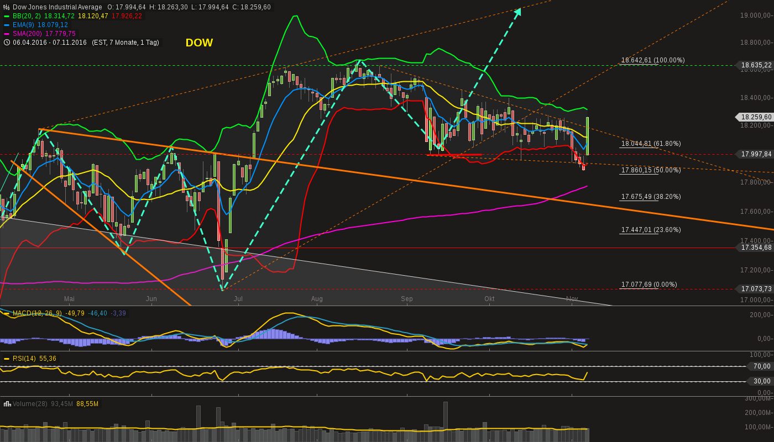Click the chart settings icon beside Dow Jones title
Image resolution: width=774 pixels, height=442 pixels.
[x=7, y=7]
